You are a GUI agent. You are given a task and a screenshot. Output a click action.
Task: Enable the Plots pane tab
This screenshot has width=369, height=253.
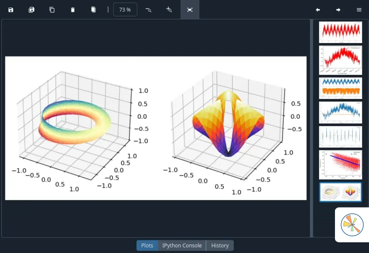click(147, 245)
